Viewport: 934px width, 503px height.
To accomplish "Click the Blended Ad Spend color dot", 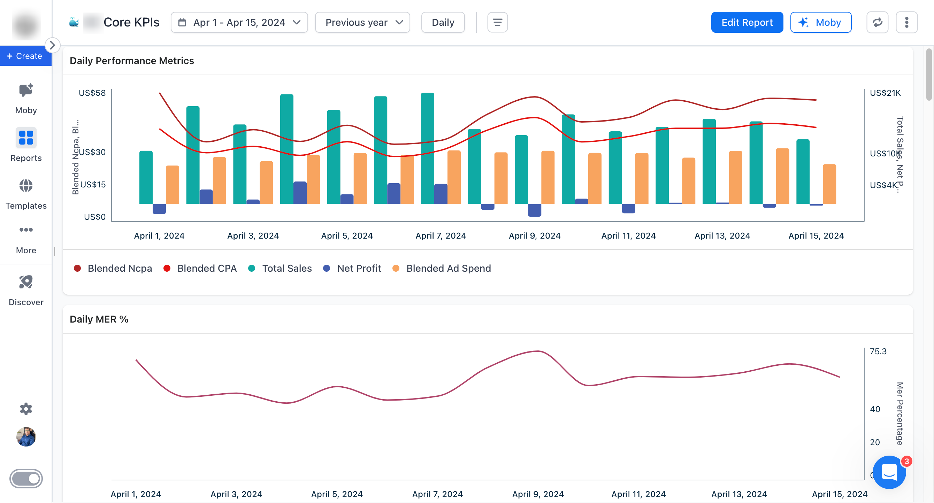I will pos(396,269).
